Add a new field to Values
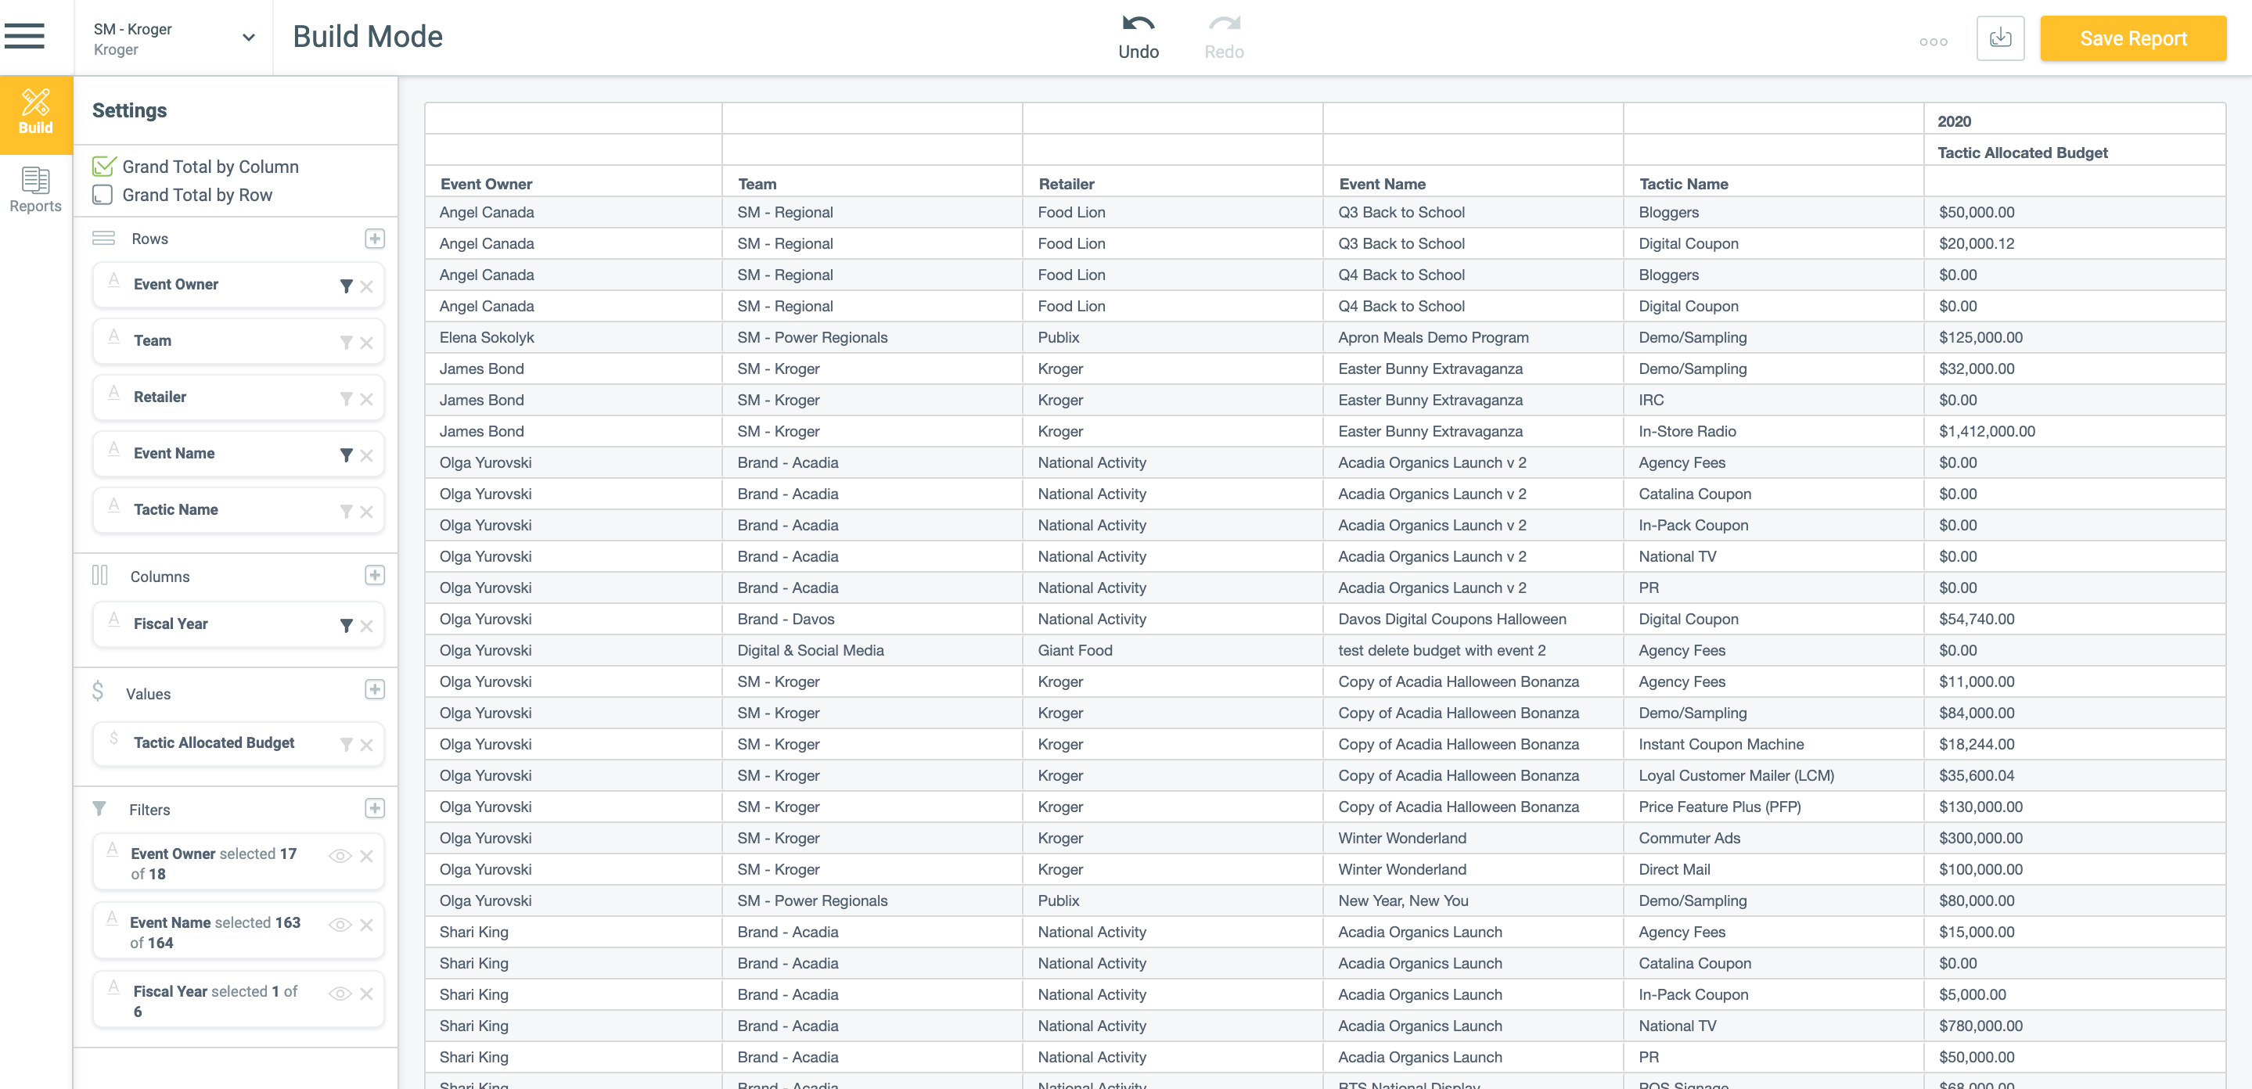The width and height of the screenshot is (2252, 1089). [374, 689]
